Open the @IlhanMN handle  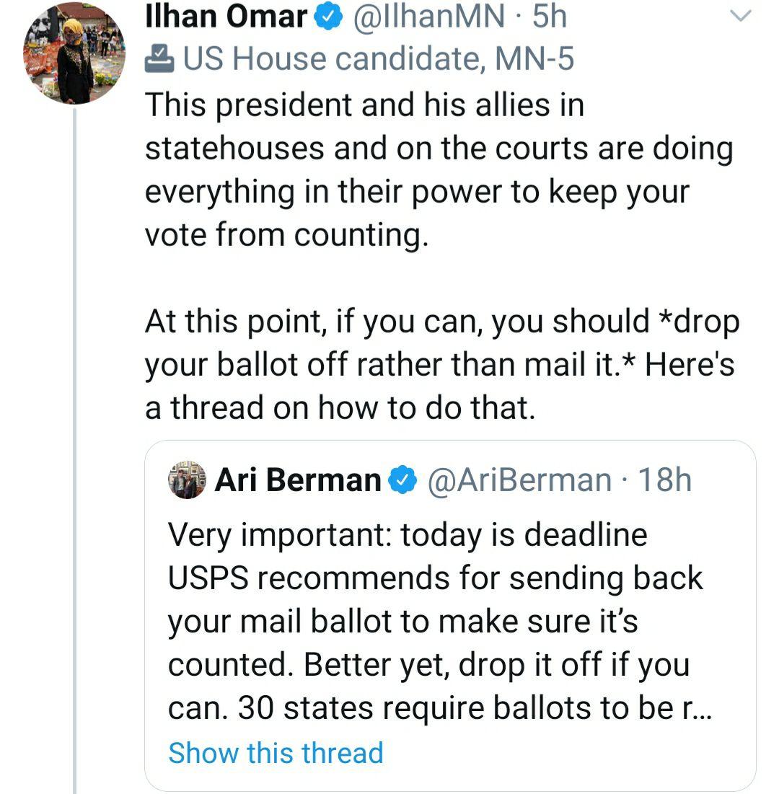(x=428, y=17)
